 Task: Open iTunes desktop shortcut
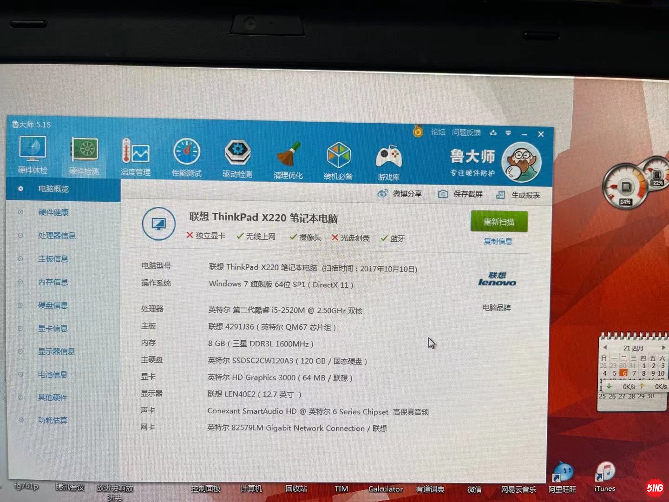point(605,476)
